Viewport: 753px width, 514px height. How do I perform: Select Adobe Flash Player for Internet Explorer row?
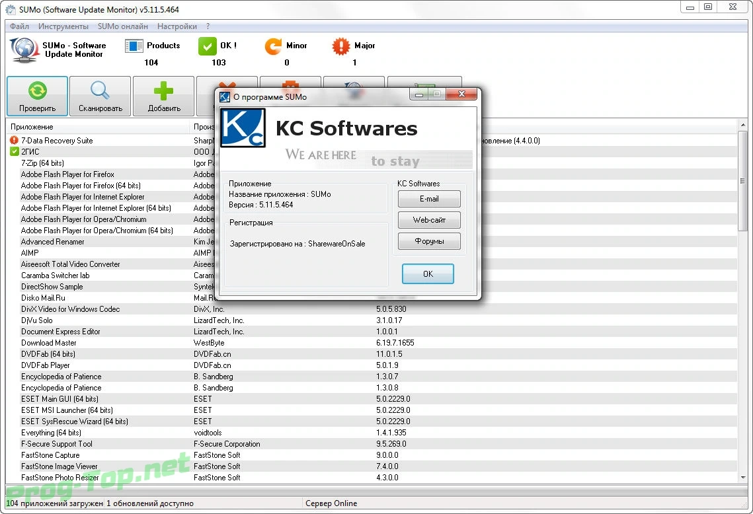tap(372, 197)
